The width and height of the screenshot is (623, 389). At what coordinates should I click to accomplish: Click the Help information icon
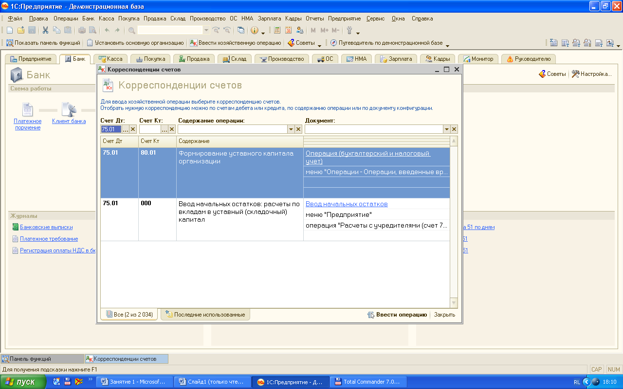[255, 30]
